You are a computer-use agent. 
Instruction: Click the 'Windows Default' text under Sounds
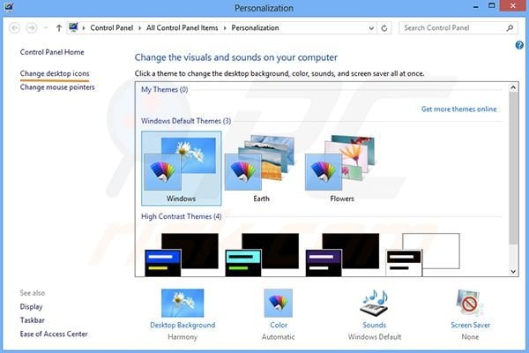point(375,337)
